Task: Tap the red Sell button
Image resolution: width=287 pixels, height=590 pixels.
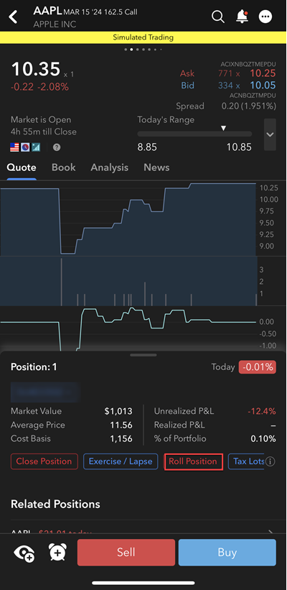Action: 126,553
